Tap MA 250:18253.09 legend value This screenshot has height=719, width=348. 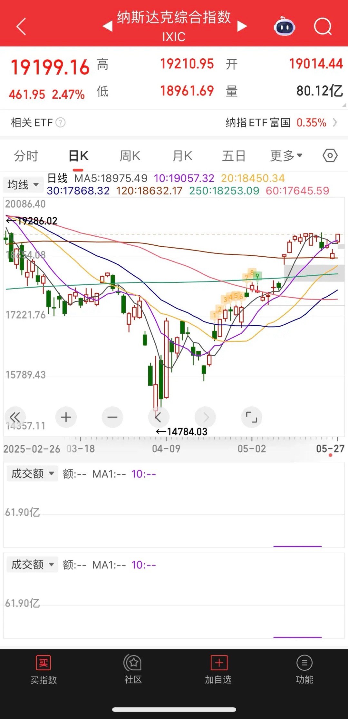pyautogui.click(x=224, y=191)
